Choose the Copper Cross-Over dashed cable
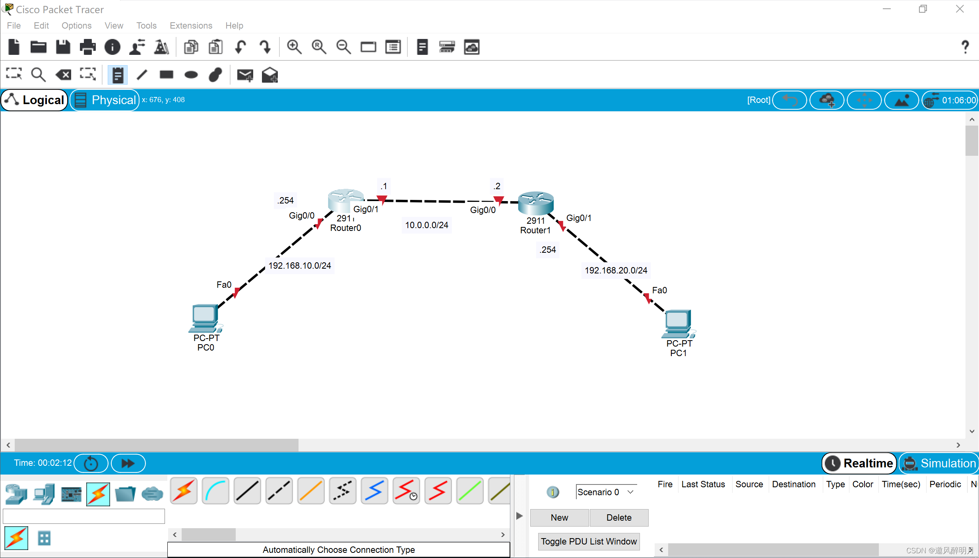 (279, 491)
